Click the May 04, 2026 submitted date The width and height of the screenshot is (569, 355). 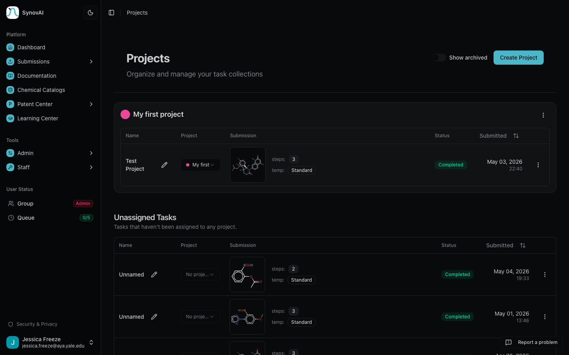coord(511,271)
